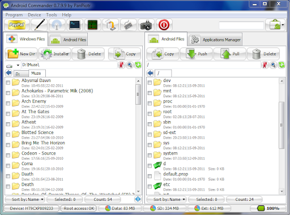This screenshot has width=290, height=215.
Task: Click left panel search magnifier icon
Action: point(130,65)
